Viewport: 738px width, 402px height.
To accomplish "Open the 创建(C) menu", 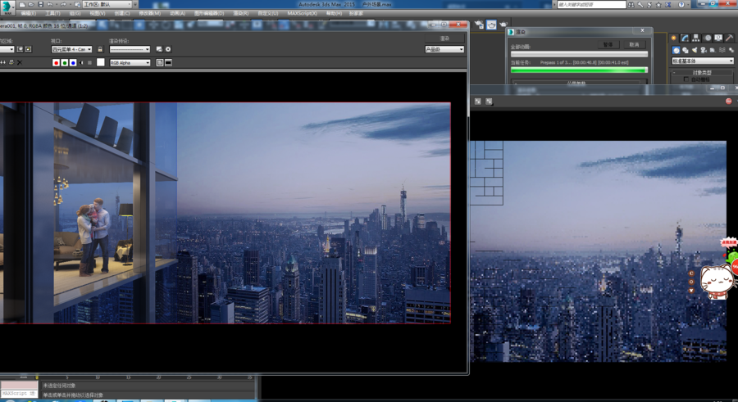I will pos(122,13).
